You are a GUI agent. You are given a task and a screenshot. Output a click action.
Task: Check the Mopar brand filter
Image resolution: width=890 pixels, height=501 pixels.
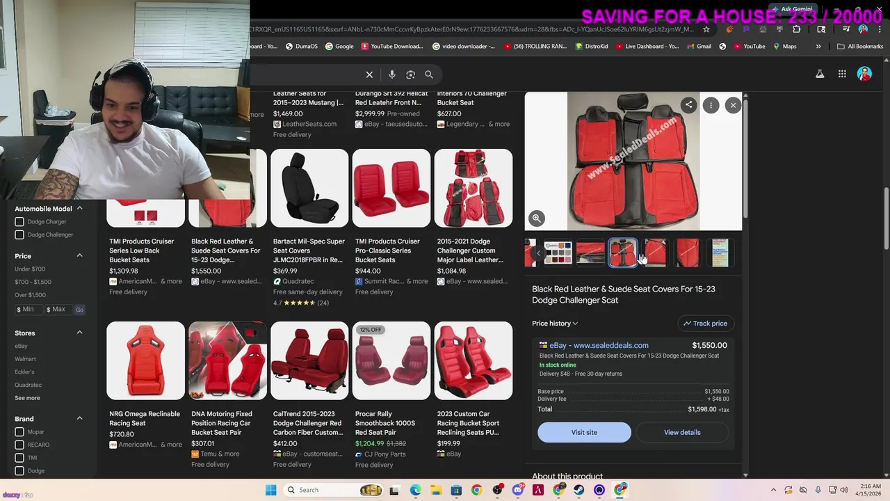[19, 432]
